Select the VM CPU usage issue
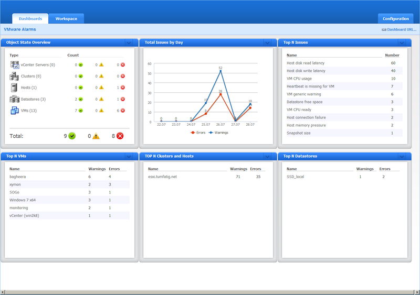 click(x=344, y=79)
